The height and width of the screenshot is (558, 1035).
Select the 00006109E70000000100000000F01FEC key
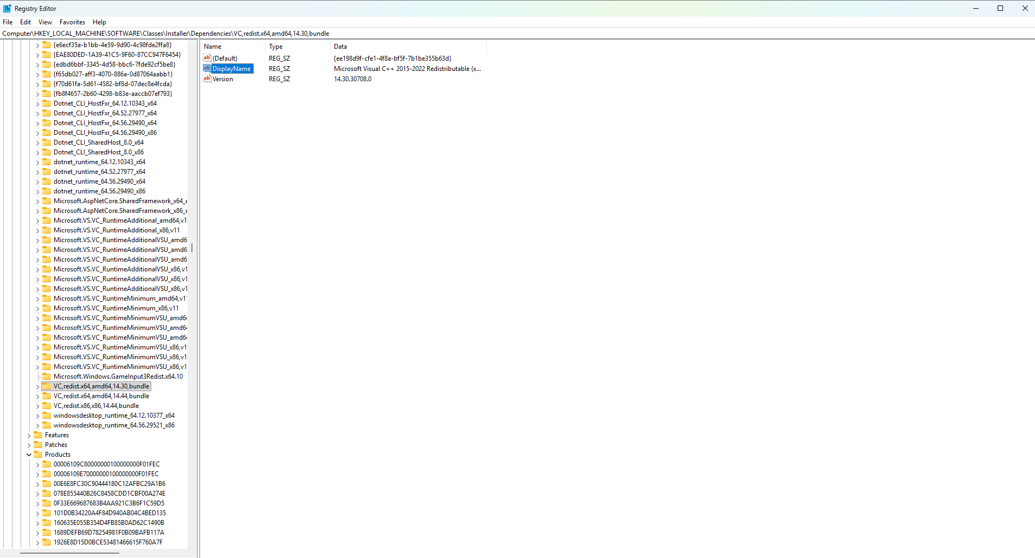click(x=106, y=474)
